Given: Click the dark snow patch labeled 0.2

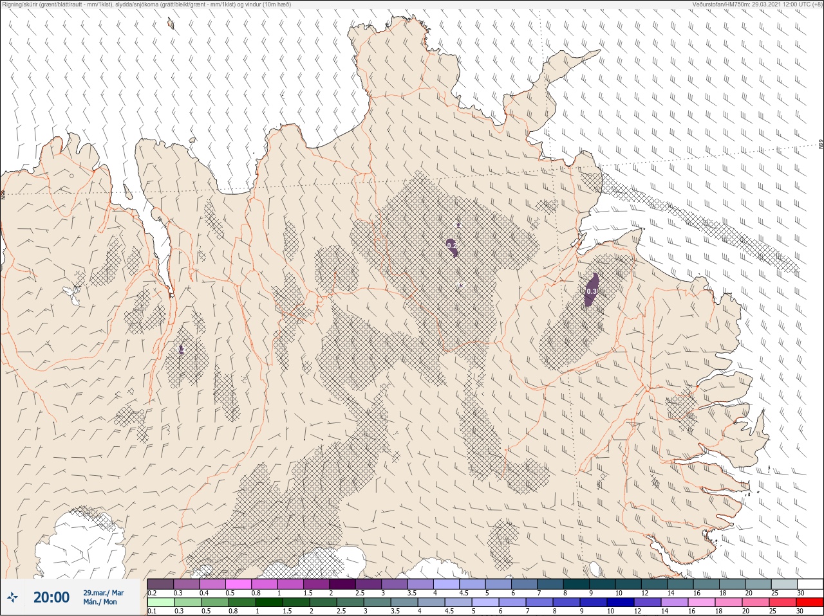Looking at the screenshot, I should 452,247.
